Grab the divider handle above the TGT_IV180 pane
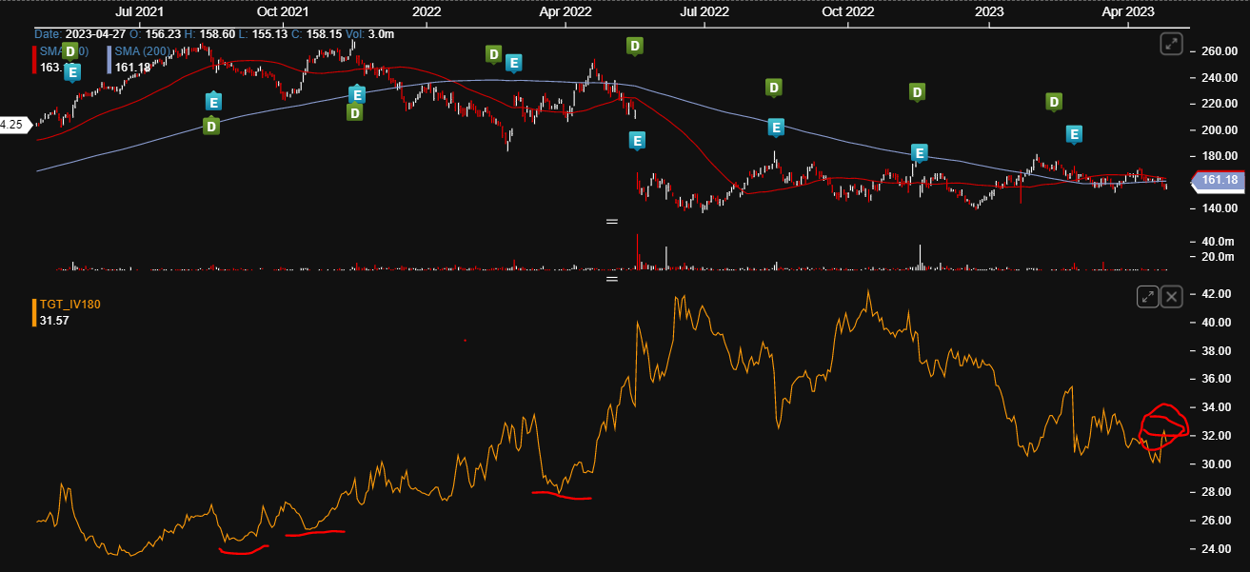Viewport: 1250px width, 572px height. (x=612, y=279)
